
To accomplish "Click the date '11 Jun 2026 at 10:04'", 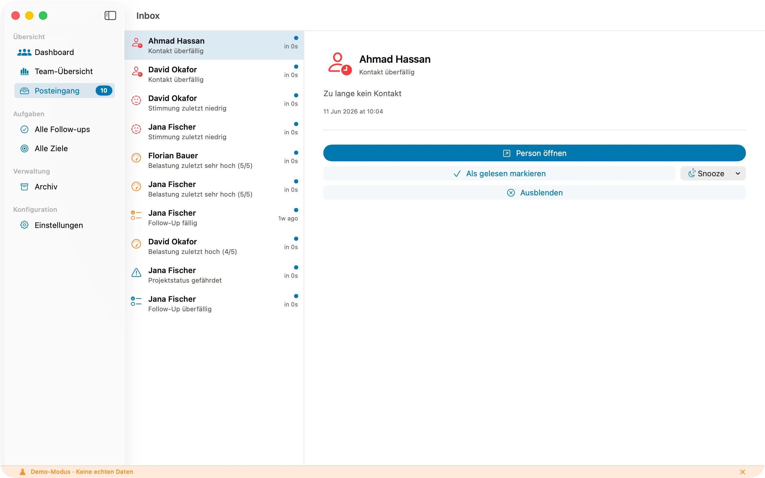I will pyautogui.click(x=353, y=111).
